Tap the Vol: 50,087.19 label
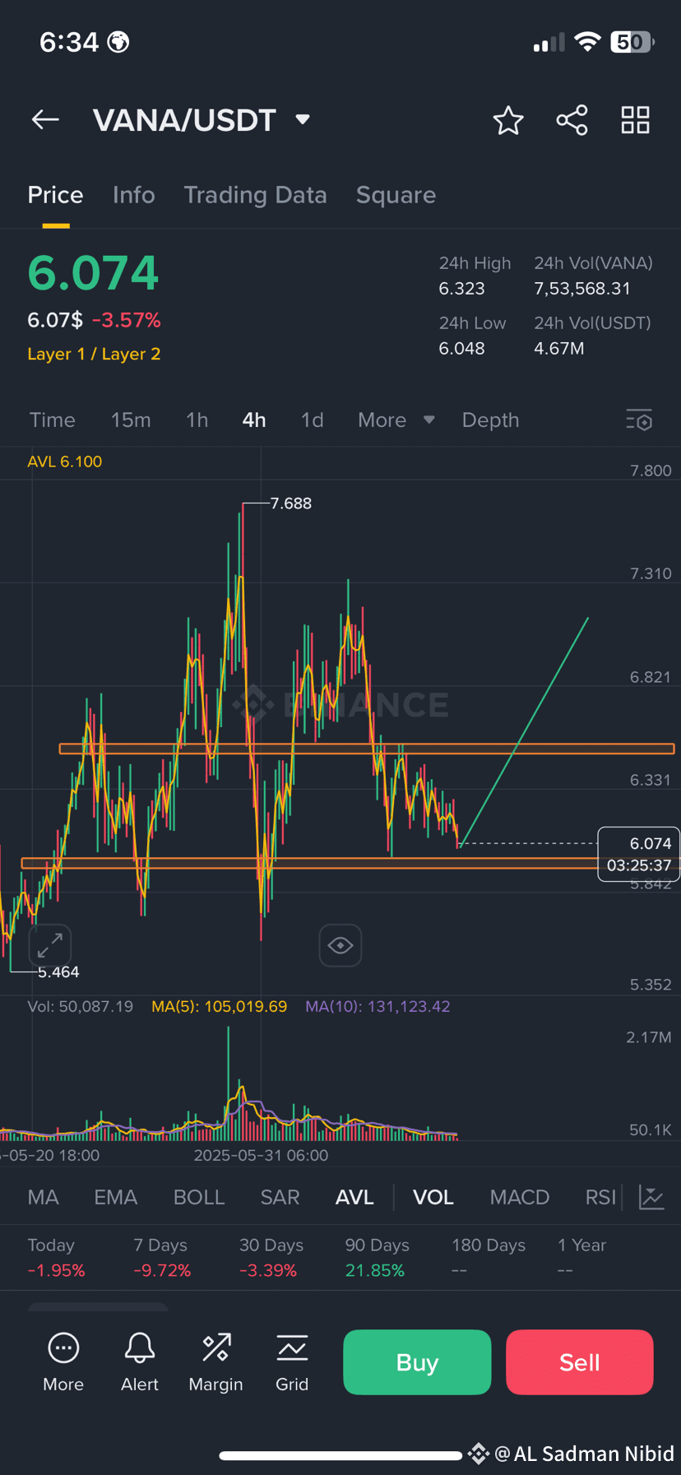681x1475 pixels. pyautogui.click(x=81, y=1006)
